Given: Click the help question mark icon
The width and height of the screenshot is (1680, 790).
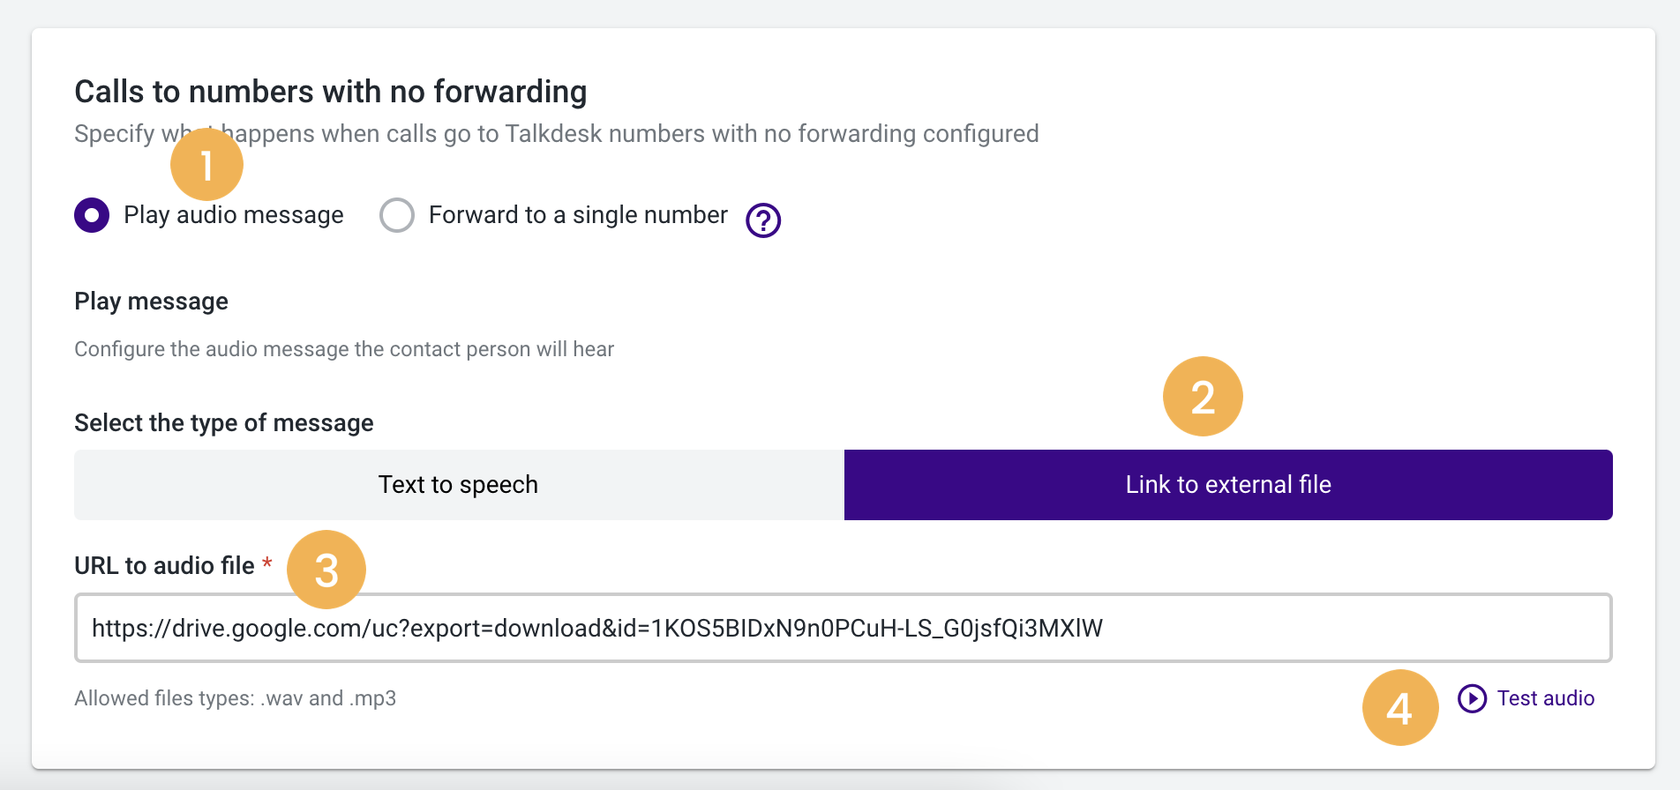Looking at the screenshot, I should click(763, 220).
